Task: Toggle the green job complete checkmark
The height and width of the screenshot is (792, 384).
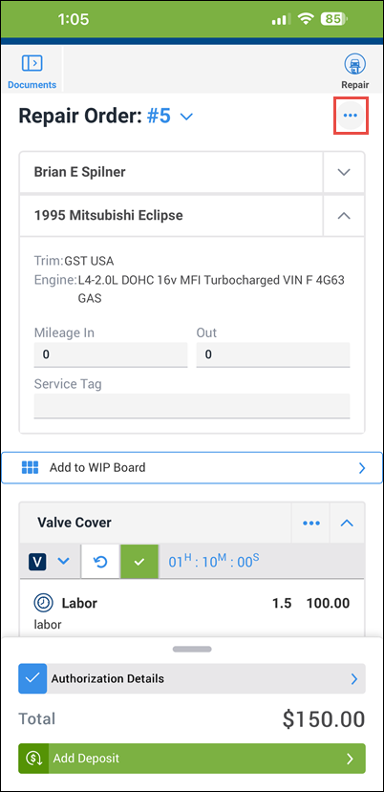Action: (x=139, y=562)
